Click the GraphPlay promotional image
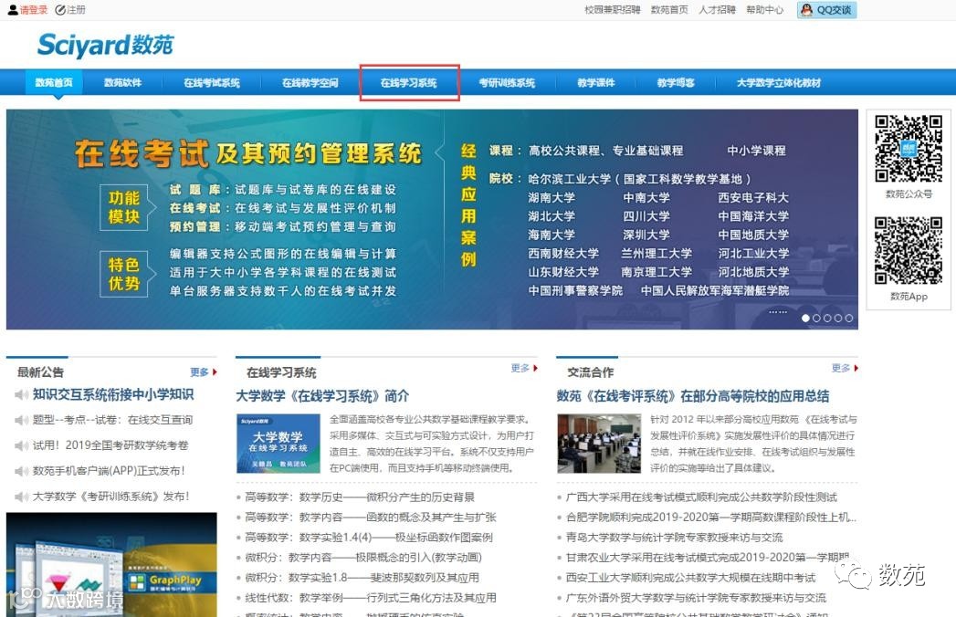The height and width of the screenshot is (617, 956). pos(111,565)
